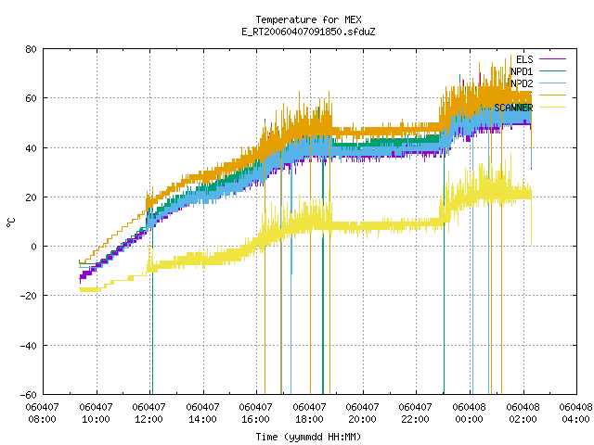Select the NPD1 legend label

(x=522, y=71)
